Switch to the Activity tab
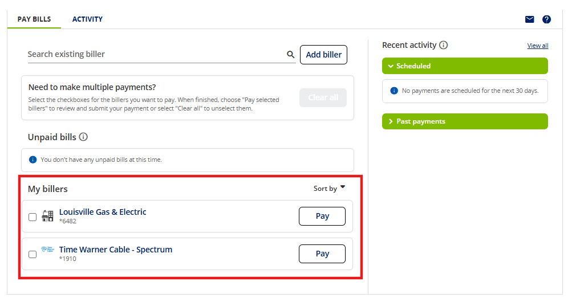 point(88,19)
